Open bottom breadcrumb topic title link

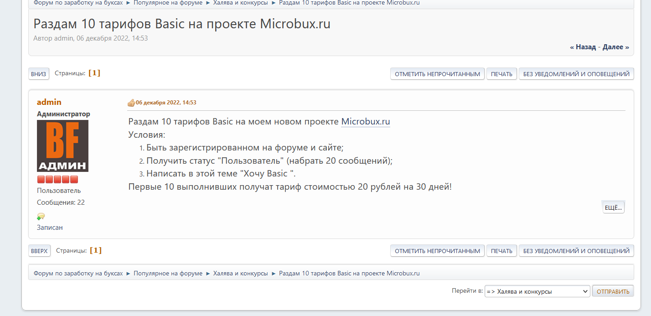pyautogui.click(x=349, y=274)
